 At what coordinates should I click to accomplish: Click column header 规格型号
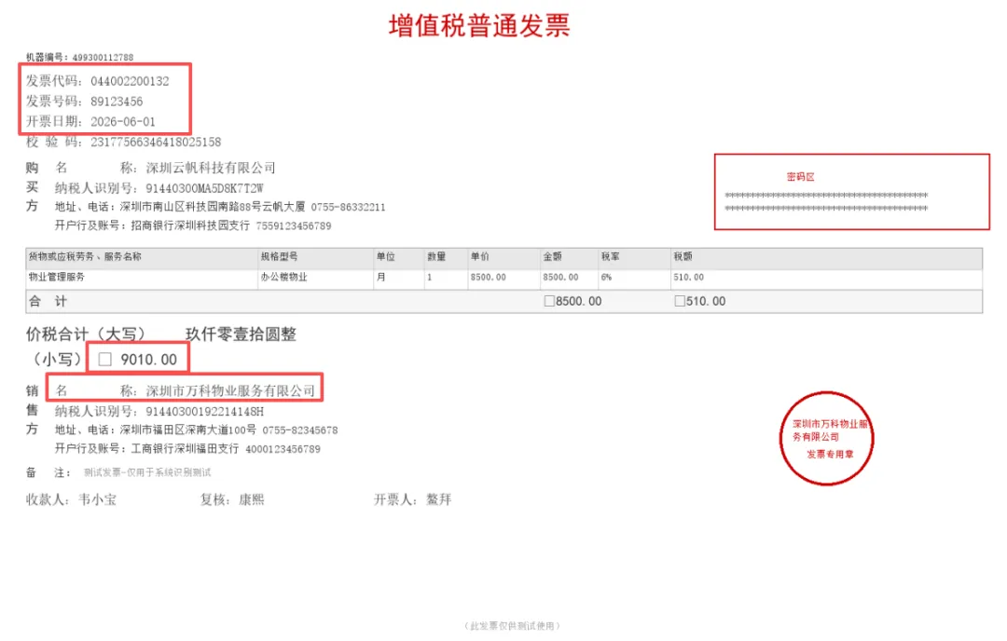[279, 256]
